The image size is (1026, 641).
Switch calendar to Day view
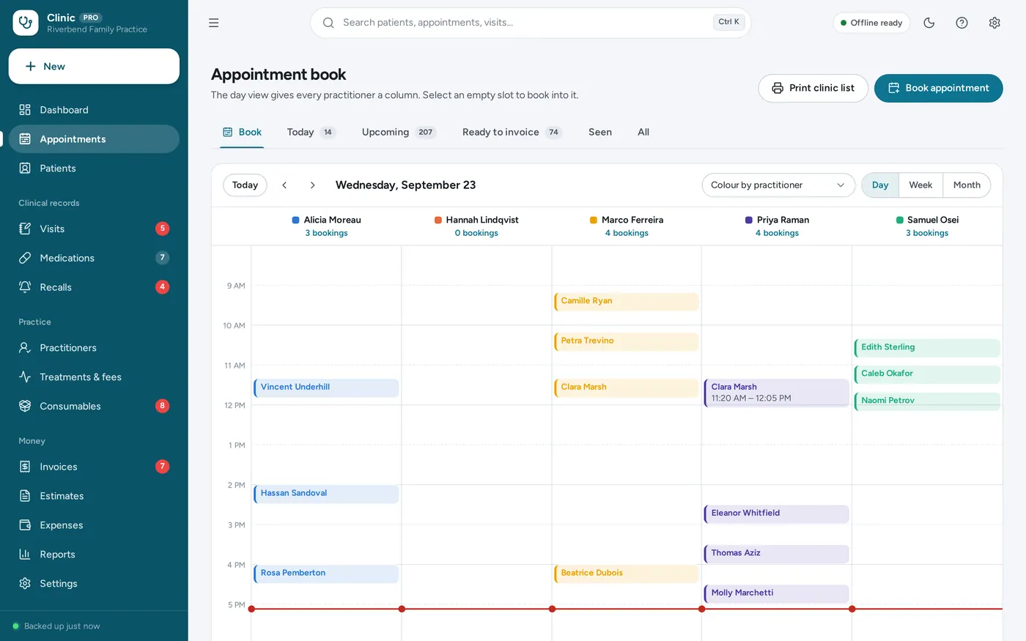click(x=880, y=185)
